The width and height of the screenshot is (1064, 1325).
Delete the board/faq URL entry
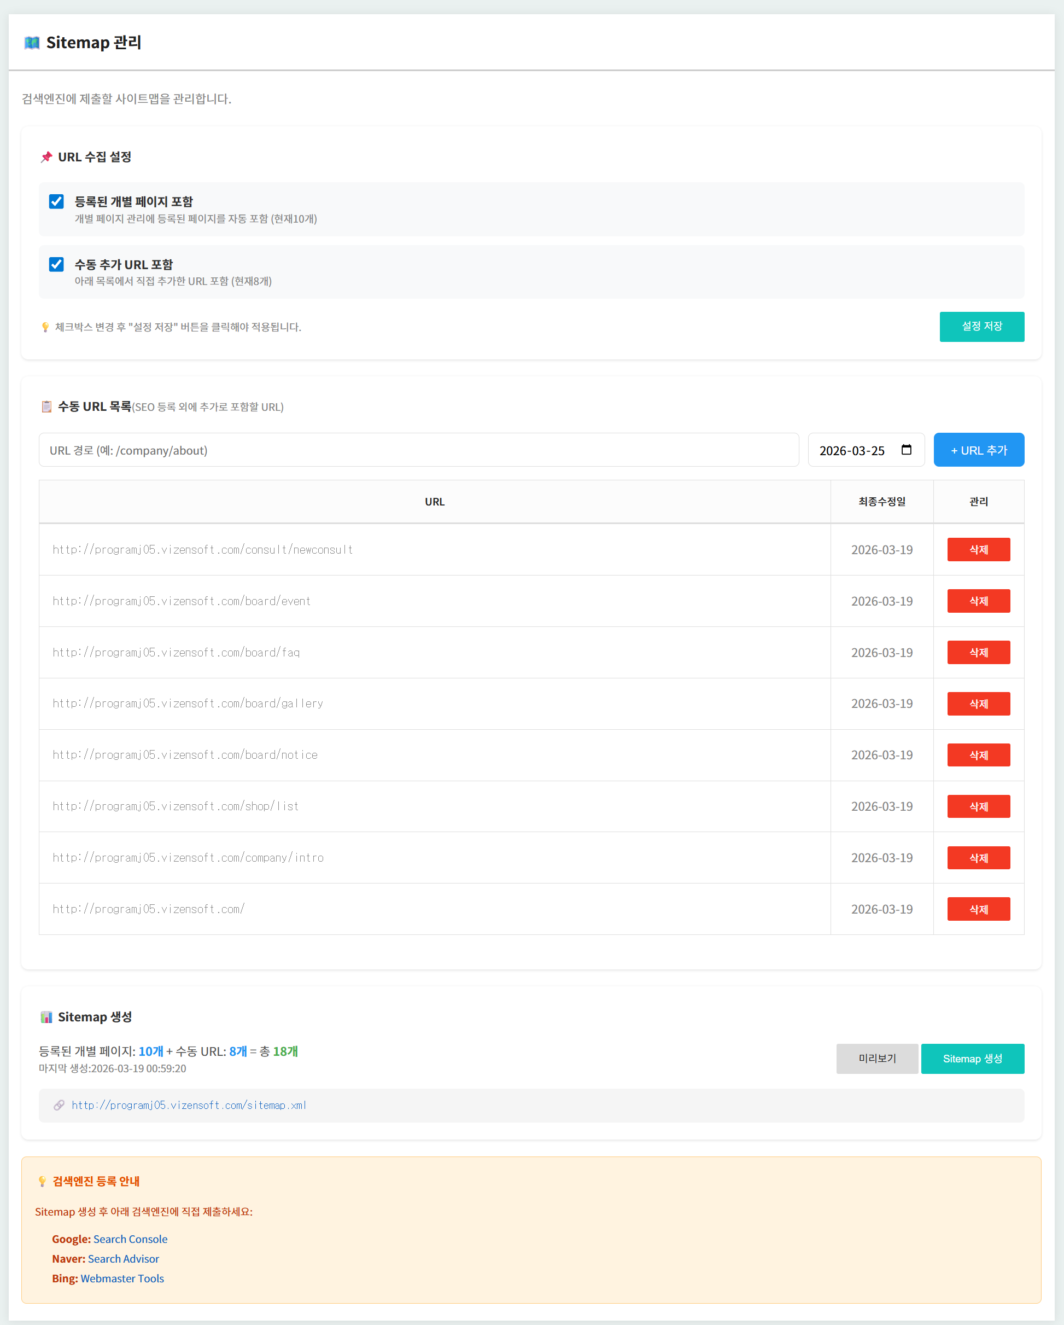(x=978, y=652)
